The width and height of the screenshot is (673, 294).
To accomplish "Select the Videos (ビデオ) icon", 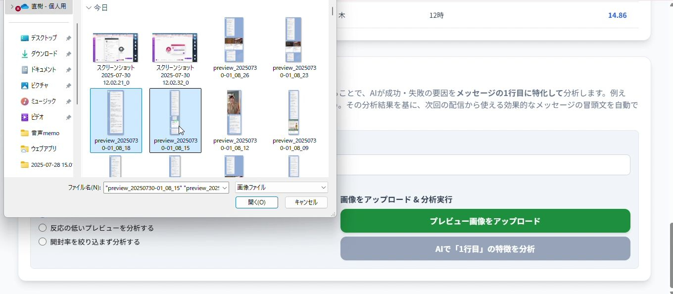I will (x=25, y=117).
